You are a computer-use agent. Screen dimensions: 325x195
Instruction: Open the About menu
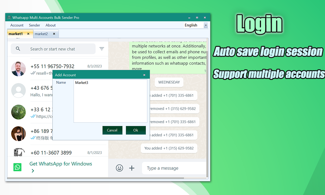(51, 25)
